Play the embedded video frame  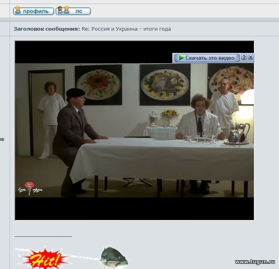click(x=134, y=130)
